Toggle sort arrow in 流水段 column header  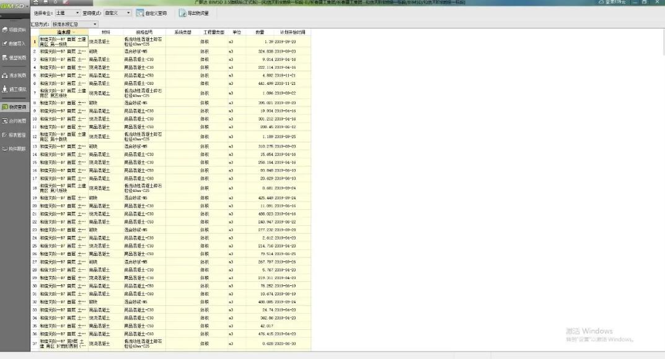click(74, 32)
